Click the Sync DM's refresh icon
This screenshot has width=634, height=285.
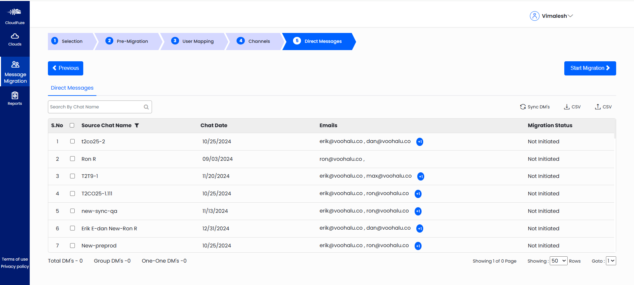point(523,107)
